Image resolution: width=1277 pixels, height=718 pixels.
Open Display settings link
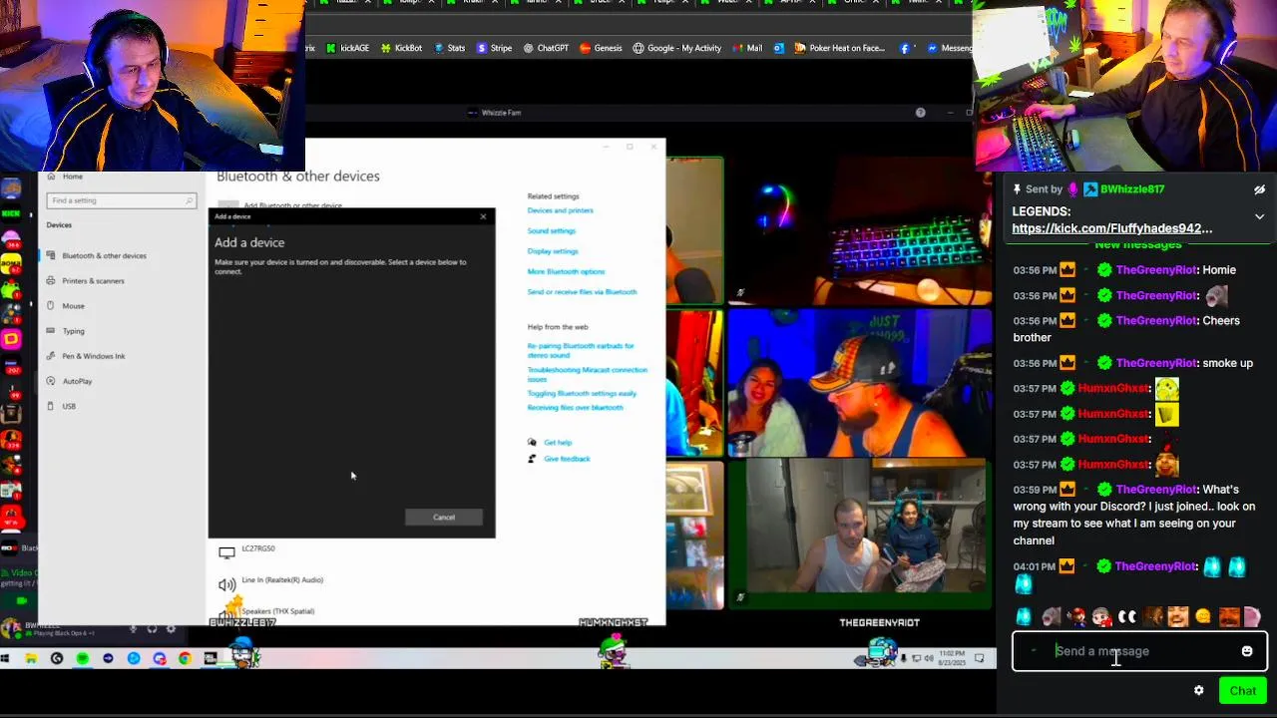(553, 251)
